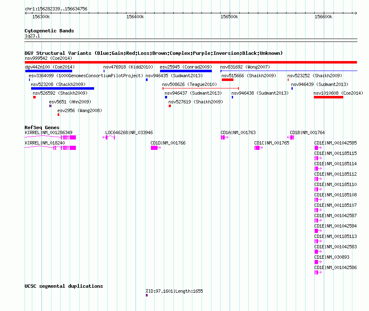Click the 156600k ruler label
This screenshot has width=369, height=311.
(x=323, y=17)
